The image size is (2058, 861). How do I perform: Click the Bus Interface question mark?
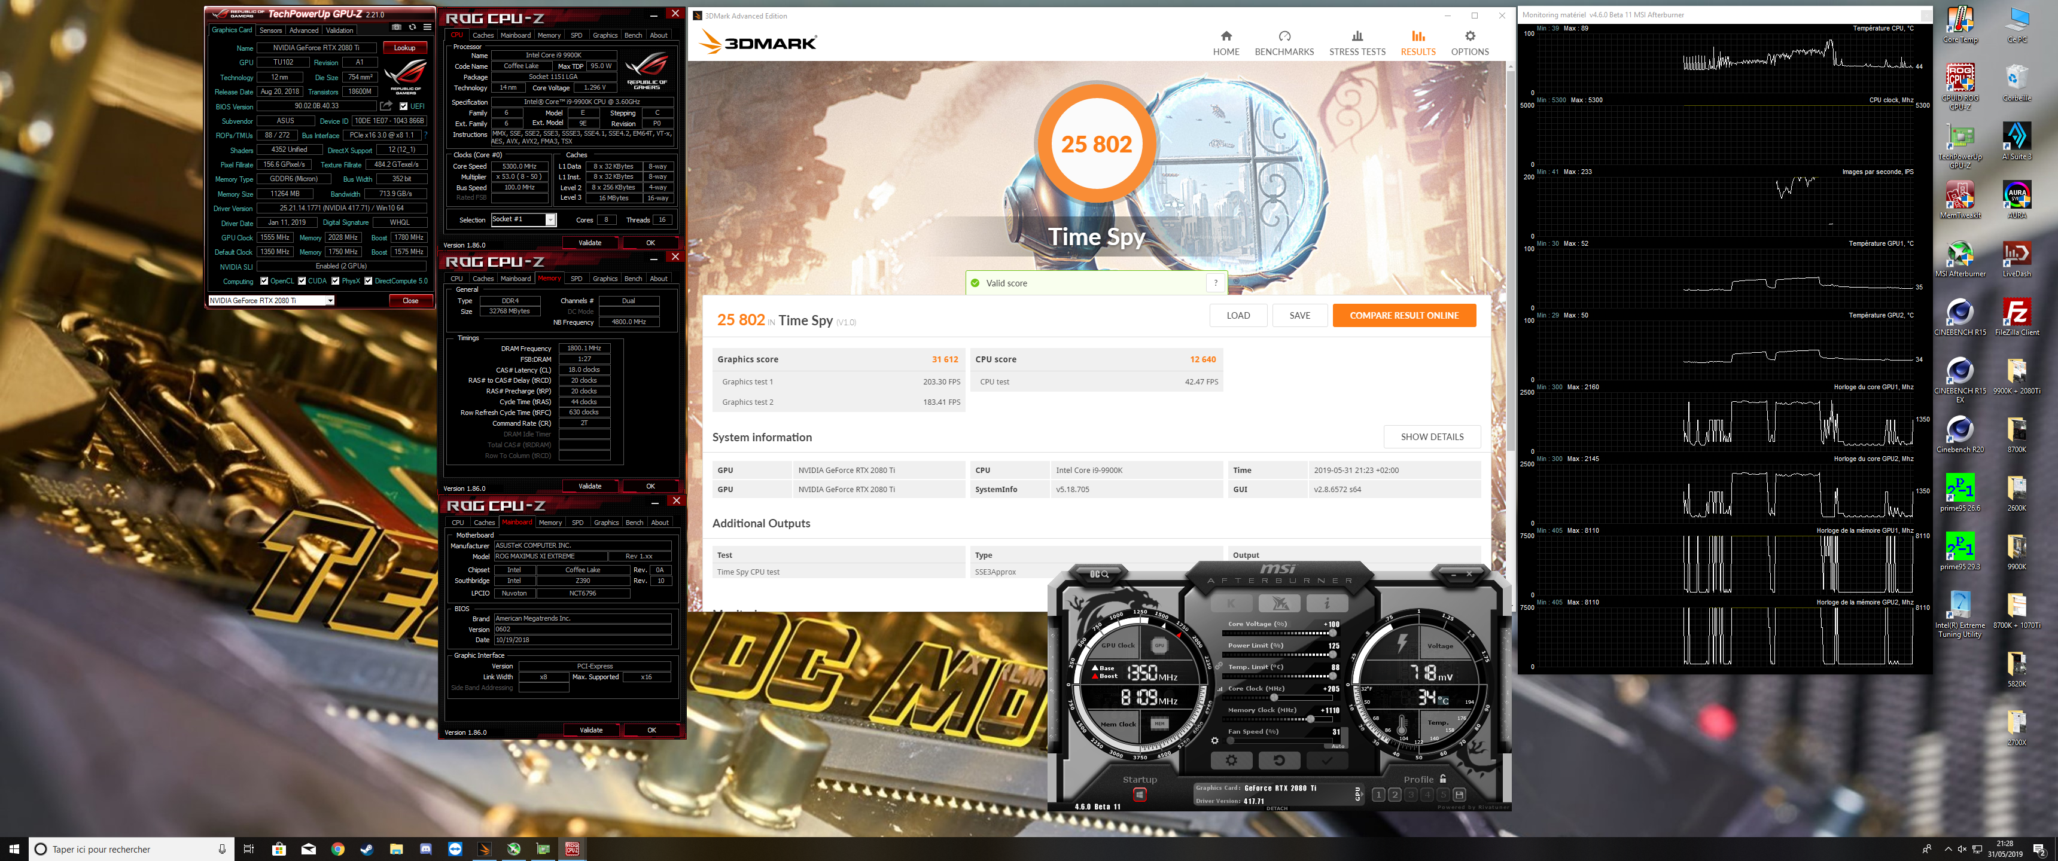[425, 135]
